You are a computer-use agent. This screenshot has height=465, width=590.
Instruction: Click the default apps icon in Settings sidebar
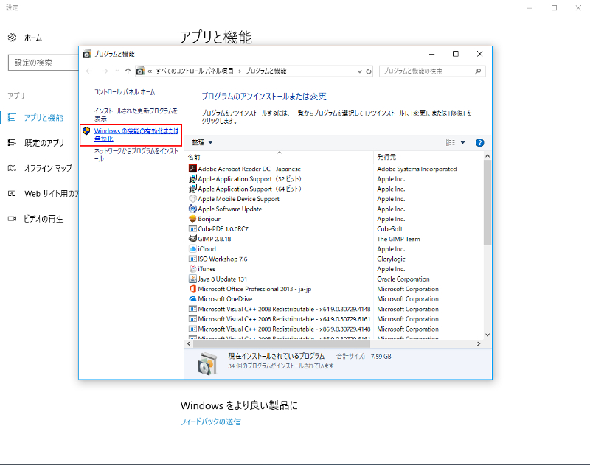coord(12,142)
